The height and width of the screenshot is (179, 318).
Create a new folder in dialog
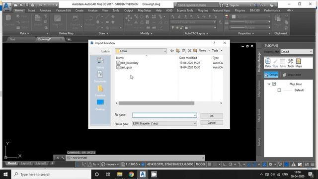(195, 51)
